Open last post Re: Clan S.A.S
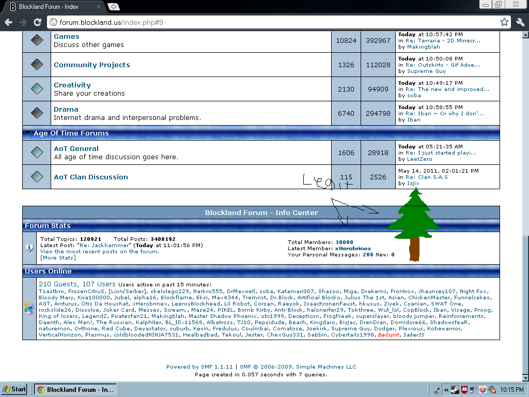Viewport: 529px width, 397px height. pos(426,177)
